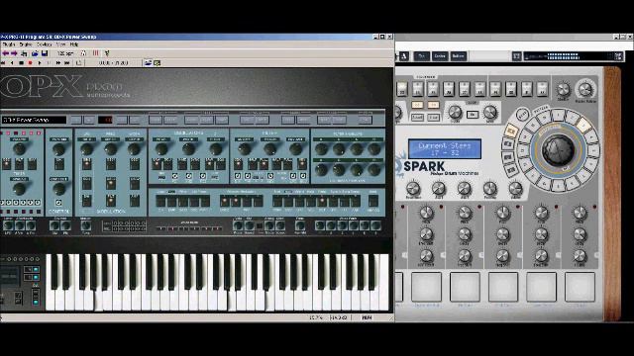The height and width of the screenshot is (356, 634).
Task: Click the red program number display on OP-X
Action: click(x=105, y=120)
